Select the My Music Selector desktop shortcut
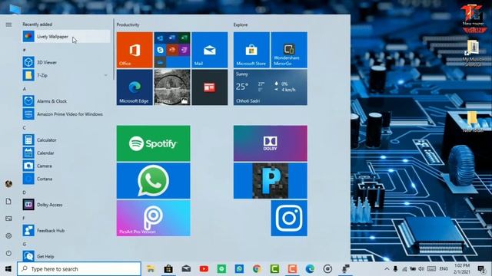The width and height of the screenshot is (492, 276). coord(473,53)
